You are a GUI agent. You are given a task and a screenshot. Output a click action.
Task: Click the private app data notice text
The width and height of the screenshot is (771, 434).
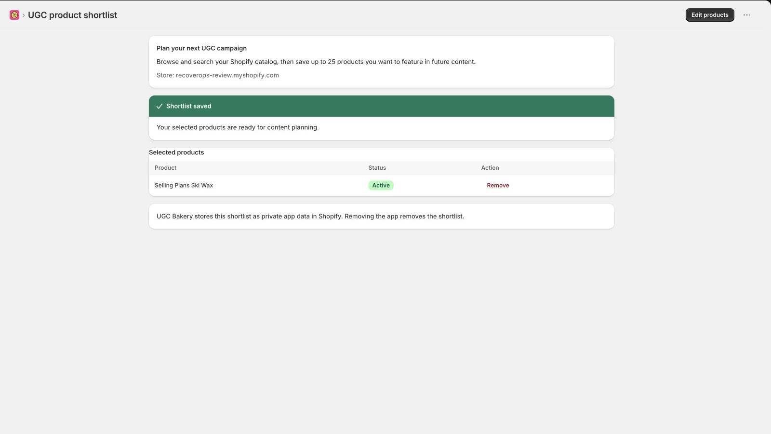pos(310,216)
